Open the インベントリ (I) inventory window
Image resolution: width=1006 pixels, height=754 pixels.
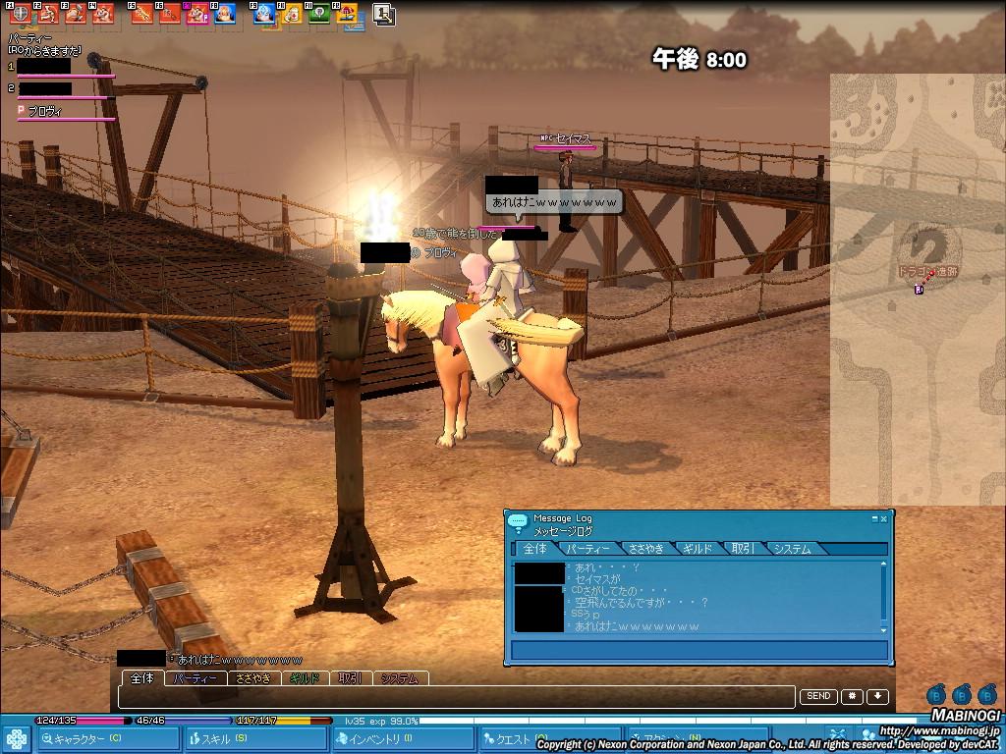(x=403, y=738)
